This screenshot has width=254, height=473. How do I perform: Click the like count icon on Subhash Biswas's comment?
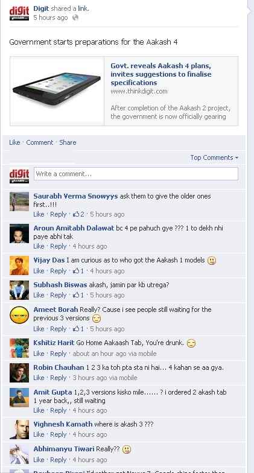(x=78, y=295)
